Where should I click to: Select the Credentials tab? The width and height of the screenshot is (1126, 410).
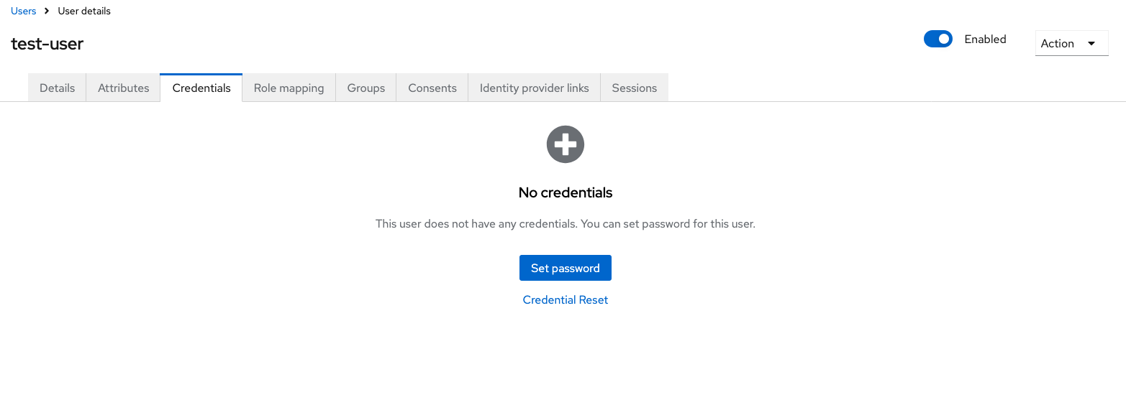(201, 88)
